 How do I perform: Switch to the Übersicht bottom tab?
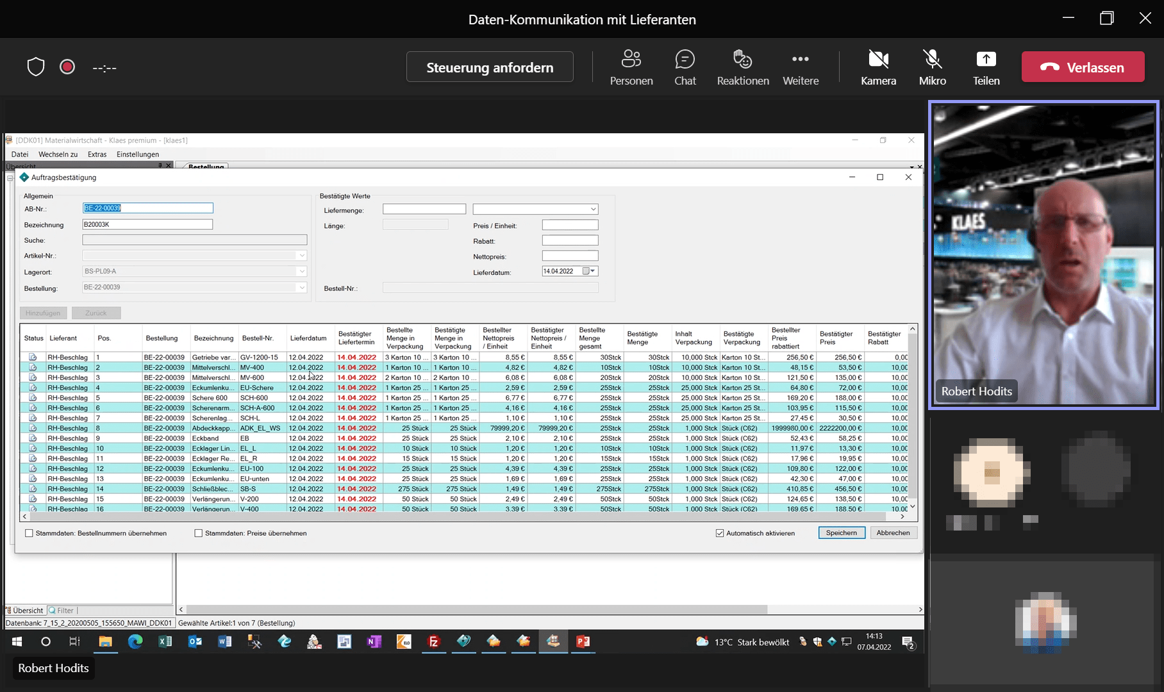25,611
